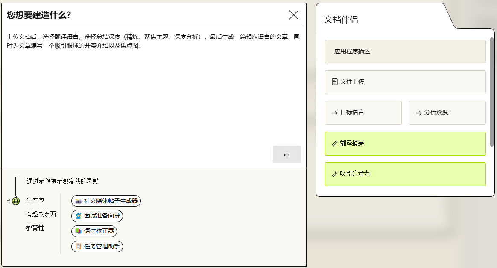The image size is (497, 268).
Task: Choose 社交媒体帖子生成器 example prompt
Action: coord(106,201)
